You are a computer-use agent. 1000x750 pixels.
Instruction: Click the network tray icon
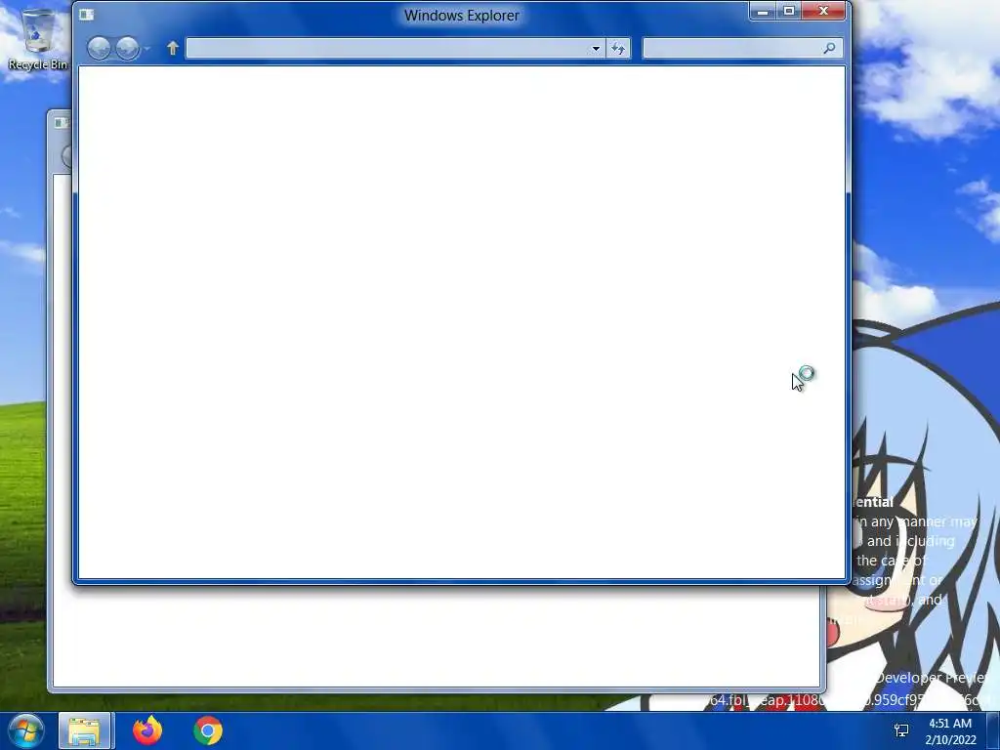click(x=901, y=730)
